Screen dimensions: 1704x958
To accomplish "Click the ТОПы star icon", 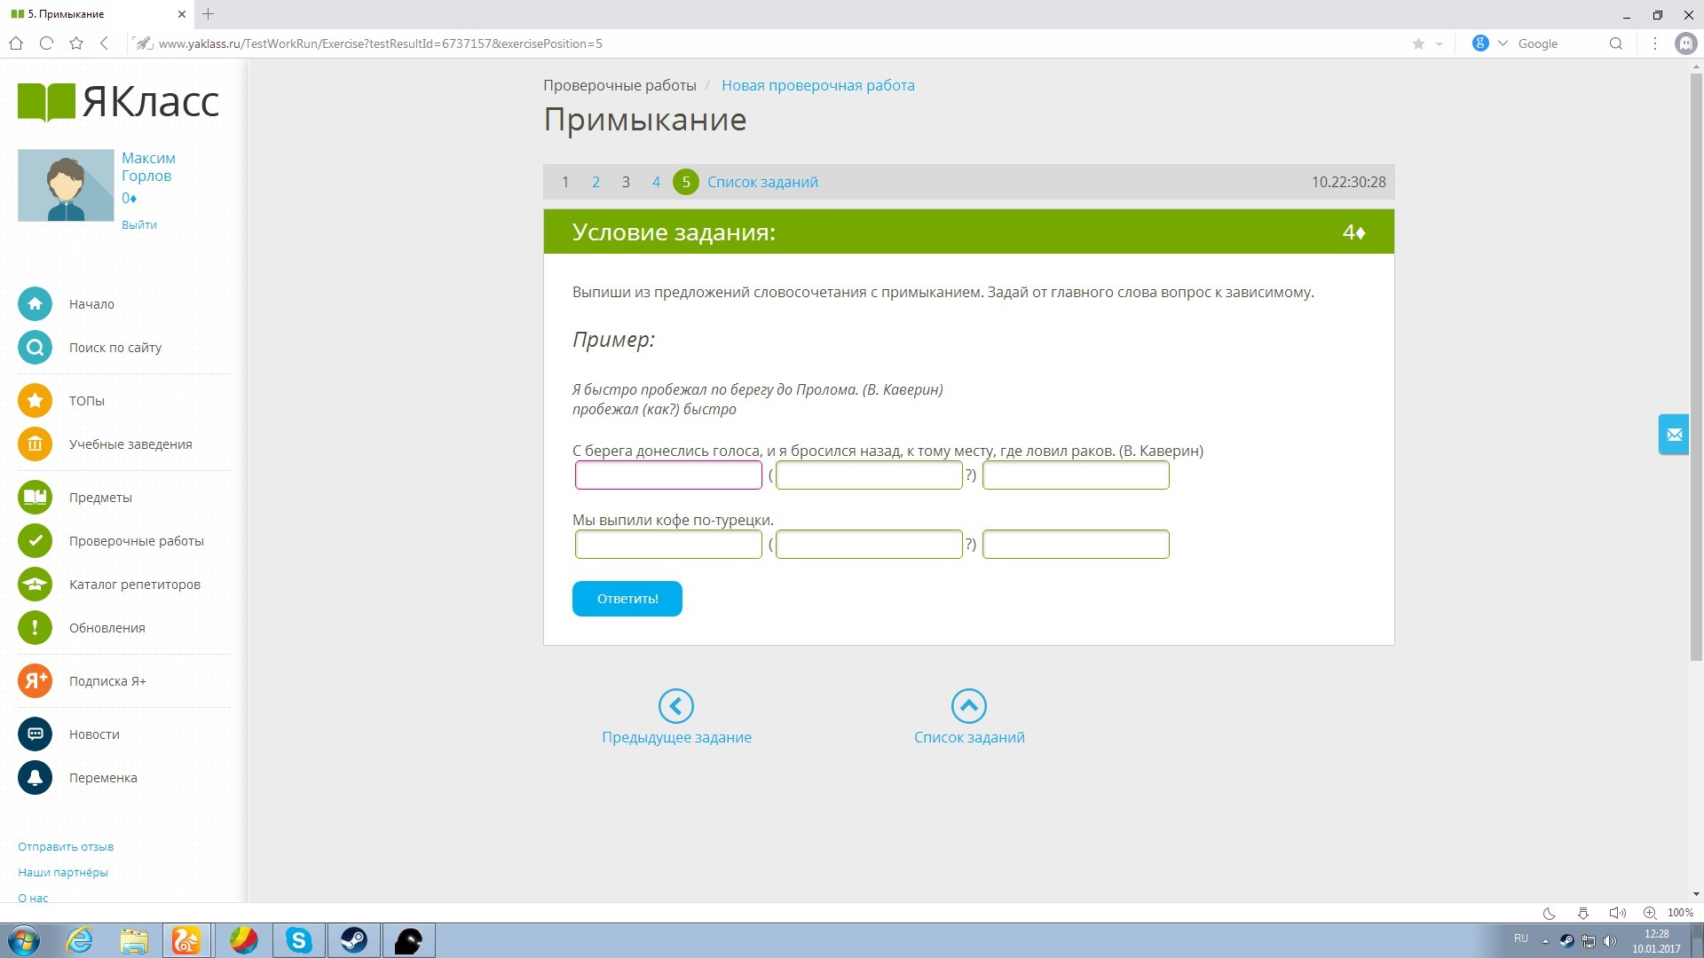I will [35, 401].
